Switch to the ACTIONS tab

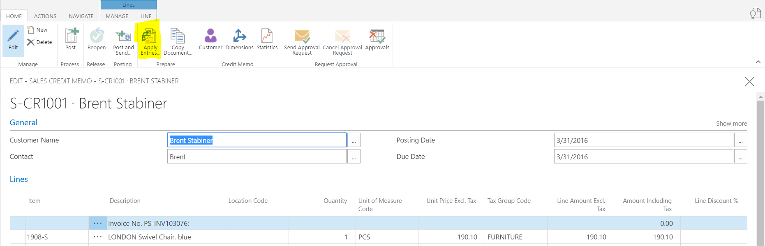tap(45, 16)
